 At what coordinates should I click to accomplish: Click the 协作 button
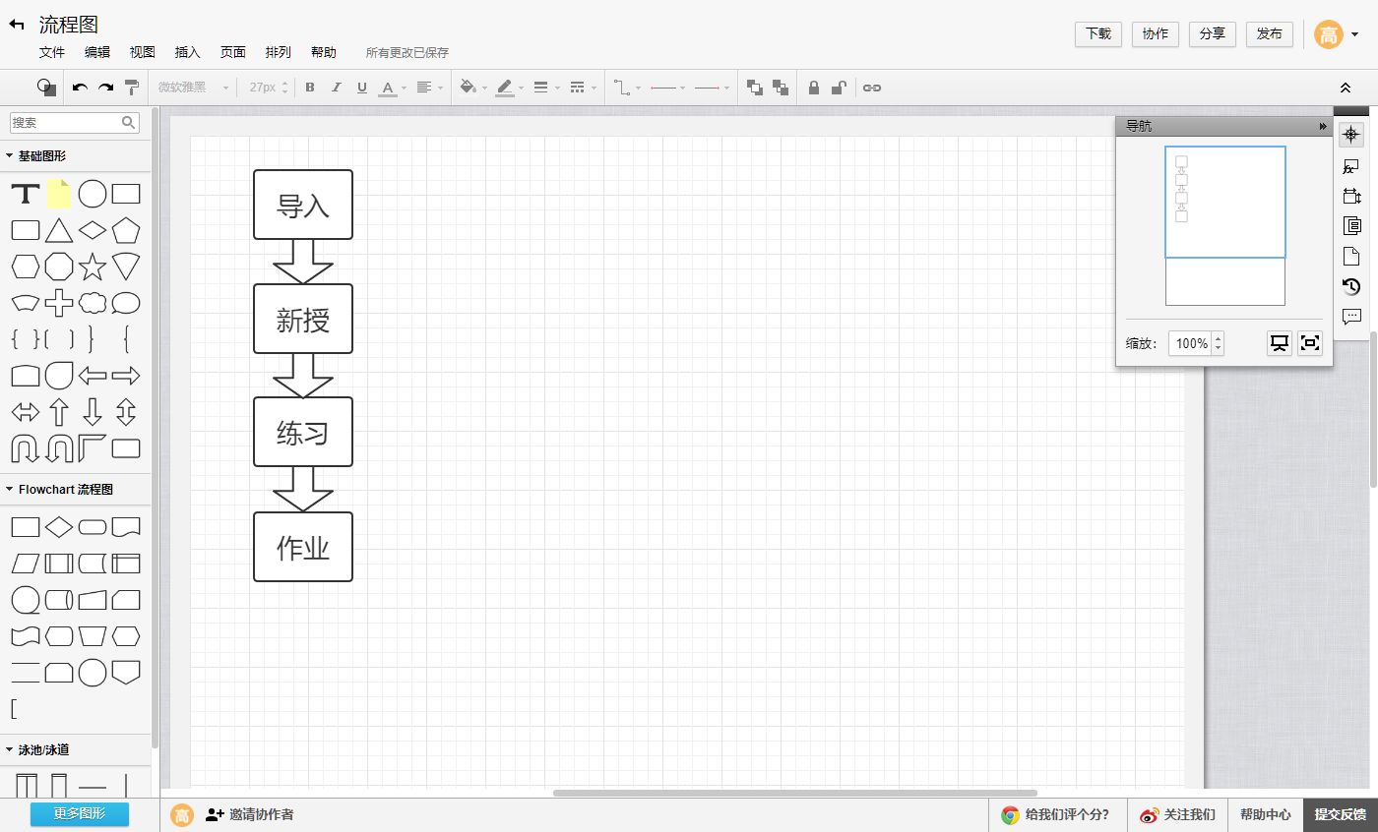click(1156, 34)
